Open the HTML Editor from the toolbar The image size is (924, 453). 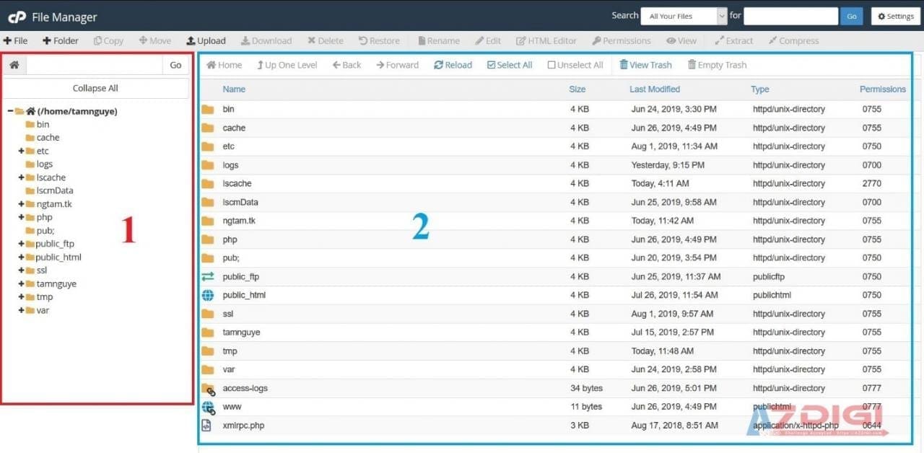(546, 40)
